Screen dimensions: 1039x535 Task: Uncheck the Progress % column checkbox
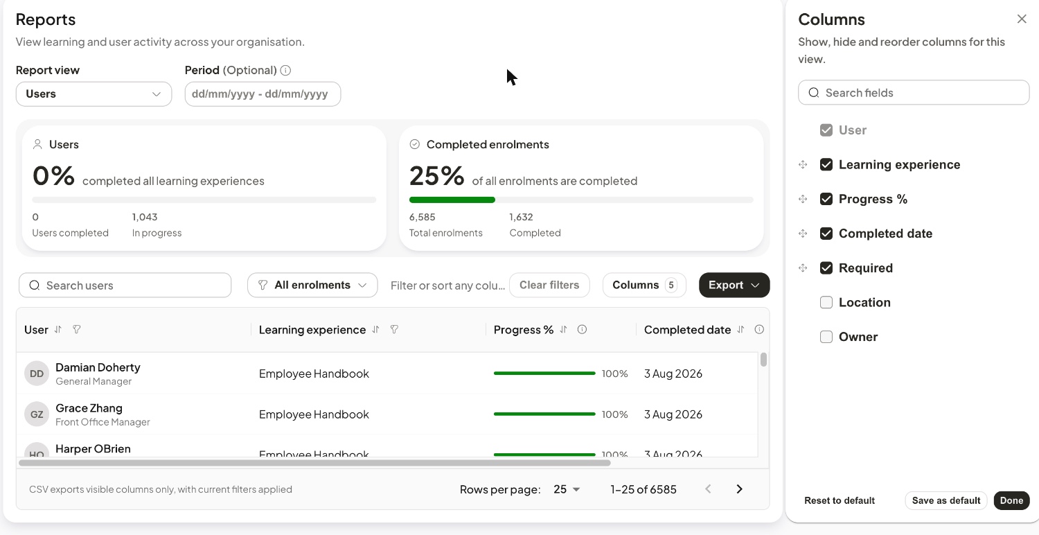826,200
